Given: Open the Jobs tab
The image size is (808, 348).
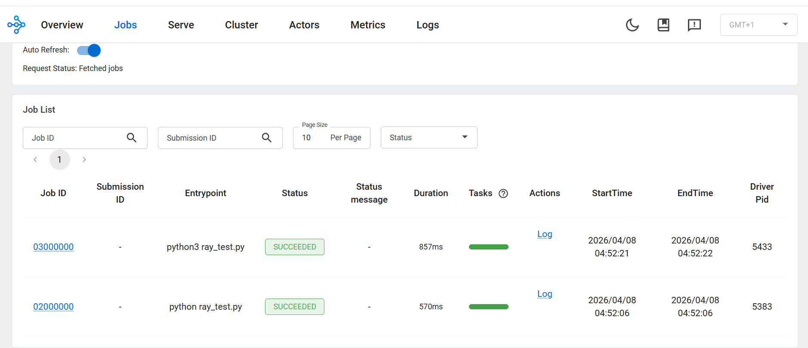Looking at the screenshot, I should 126,25.
